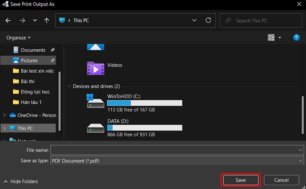The width and height of the screenshot is (306, 189).
Task: Change view layout icon
Action: 271,37
